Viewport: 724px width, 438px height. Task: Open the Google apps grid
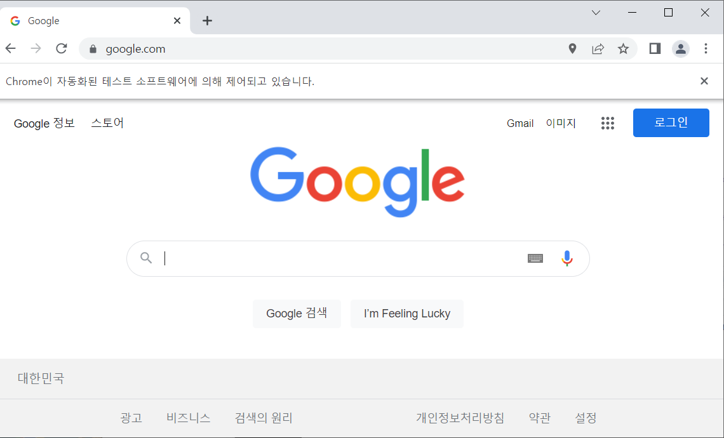[x=608, y=123]
